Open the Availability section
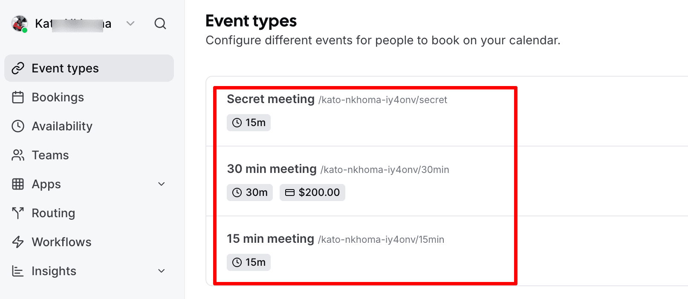The image size is (688, 299). pyautogui.click(x=62, y=126)
